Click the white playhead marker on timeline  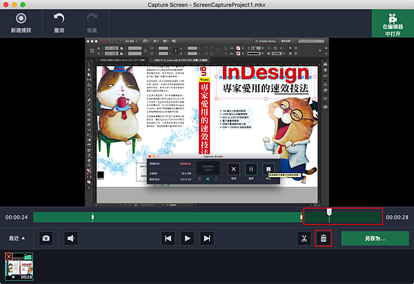click(x=330, y=213)
